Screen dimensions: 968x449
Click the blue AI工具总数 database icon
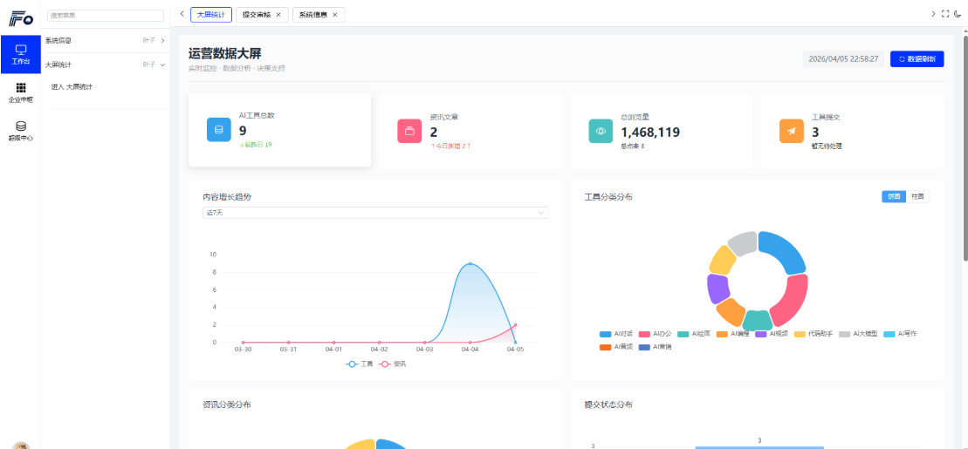tap(218, 130)
